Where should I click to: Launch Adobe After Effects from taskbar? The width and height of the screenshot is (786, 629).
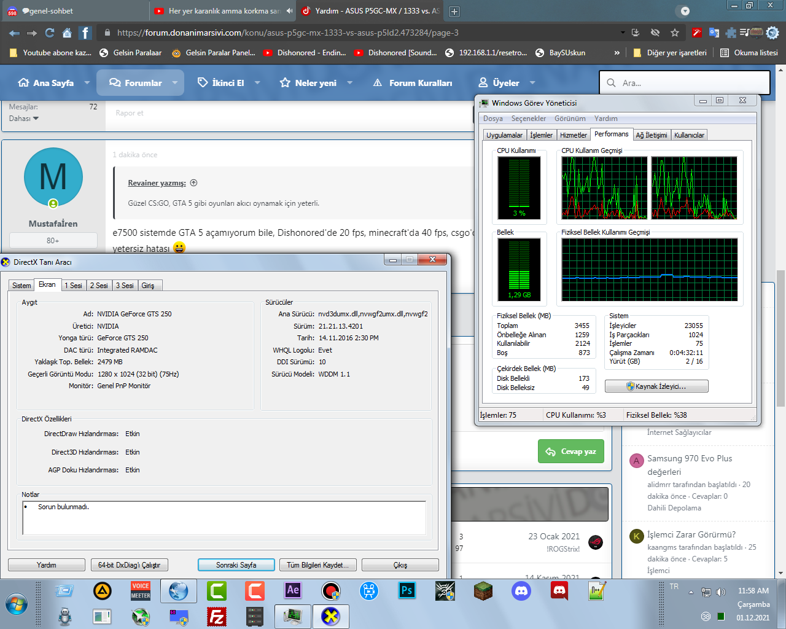[x=293, y=591]
